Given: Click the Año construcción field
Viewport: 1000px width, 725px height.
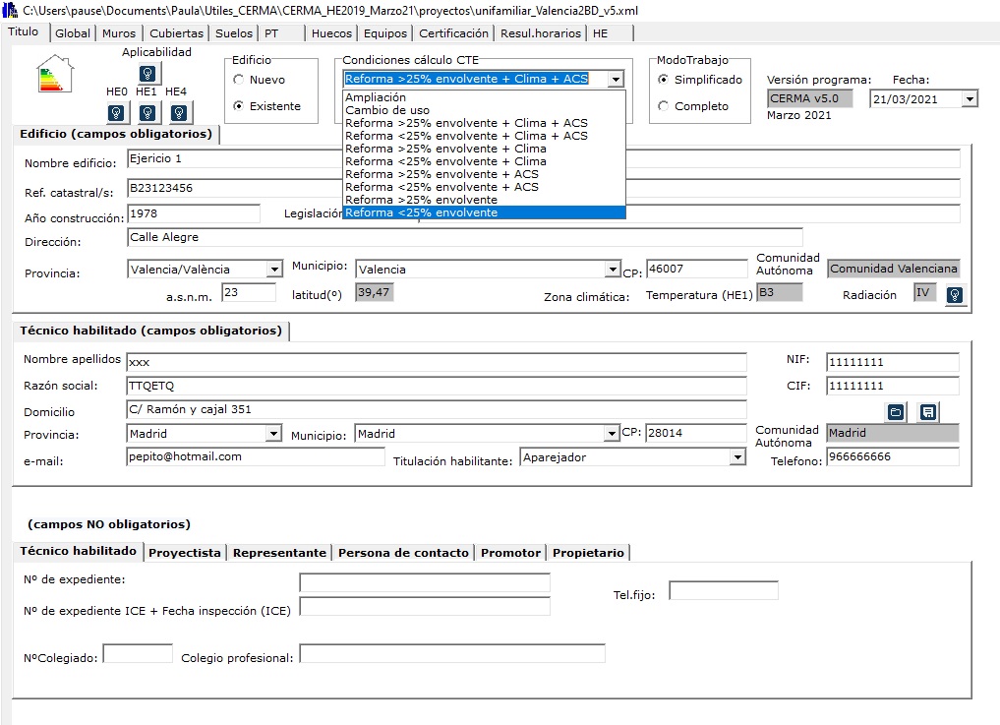Looking at the screenshot, I should click(194, 213).
